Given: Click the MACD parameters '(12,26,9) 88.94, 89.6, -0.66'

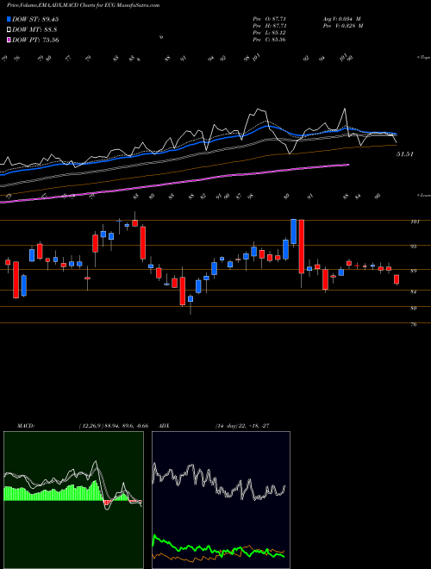Looking at the screenshot, I should tap(113, 426).
